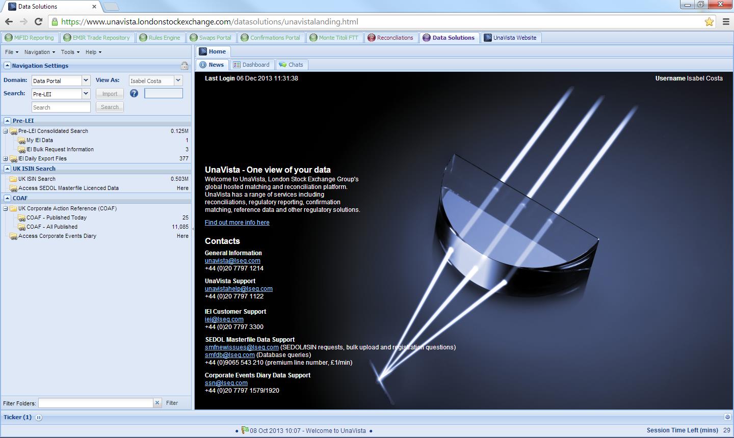Viewport: 734px width, 438px height.
Task: Open the Navigation menu
Action: click(x=40, y=52)
